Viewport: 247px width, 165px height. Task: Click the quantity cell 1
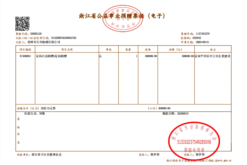coord(136,56)
